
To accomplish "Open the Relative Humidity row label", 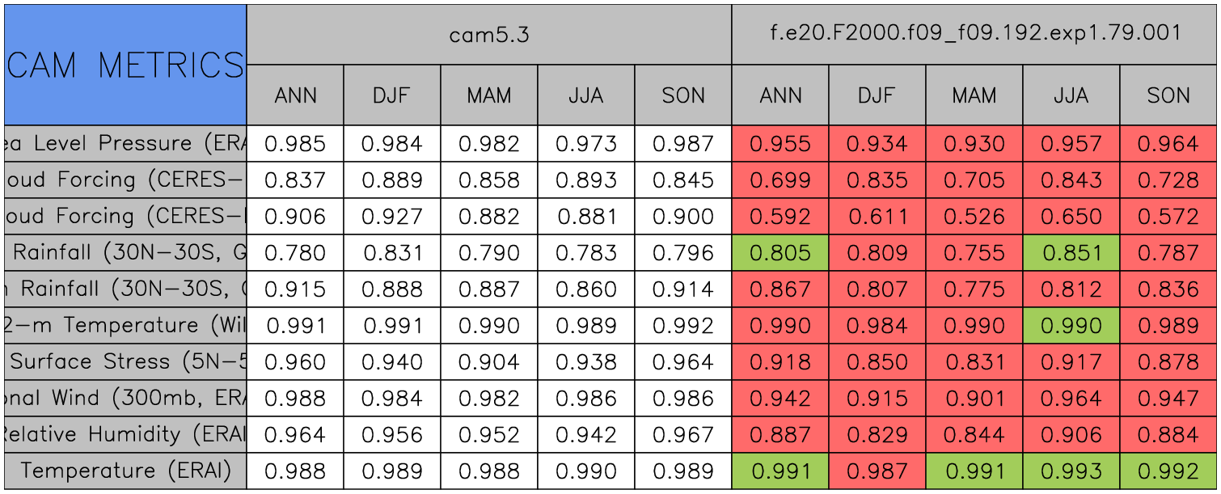I will (125, 434).
